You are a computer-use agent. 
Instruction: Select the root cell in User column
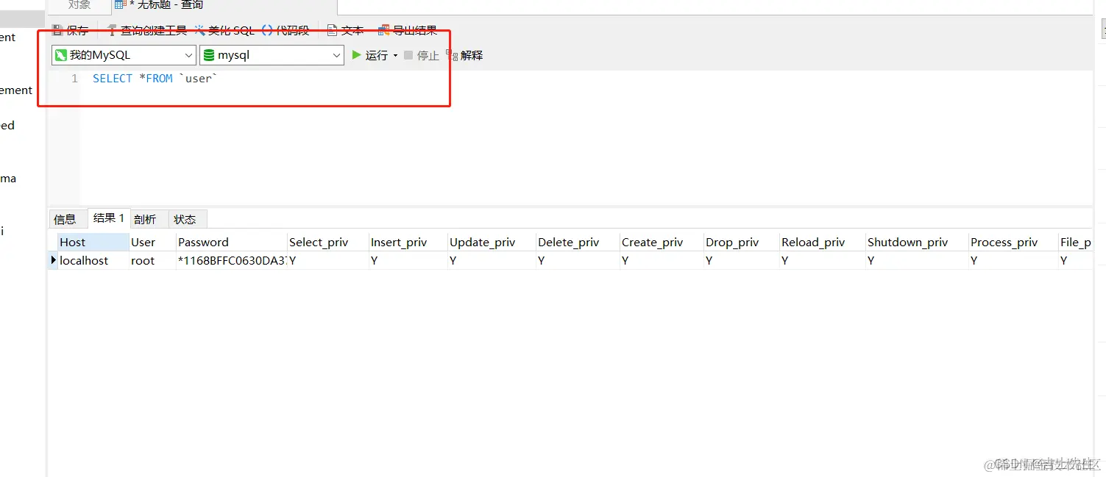point(152,260)
